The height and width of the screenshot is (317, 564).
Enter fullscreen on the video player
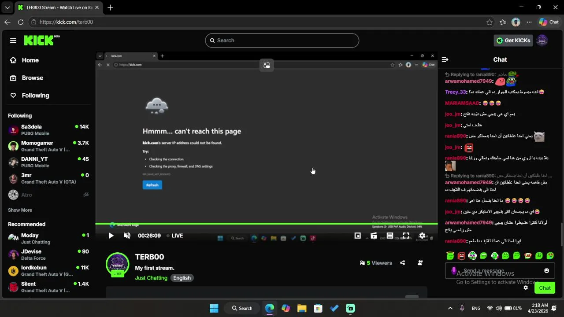[x=406, y=236]
